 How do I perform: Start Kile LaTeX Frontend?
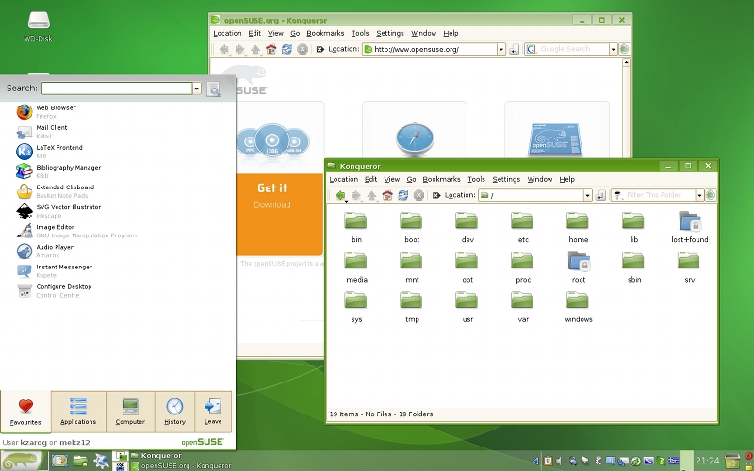click(x=49, y=152)
